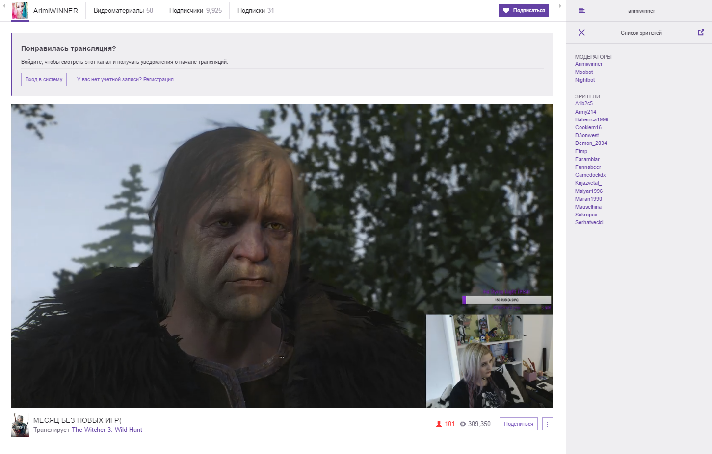Select viewer Cookiem16
712x454 pixels.
click(x=588, y=127)
